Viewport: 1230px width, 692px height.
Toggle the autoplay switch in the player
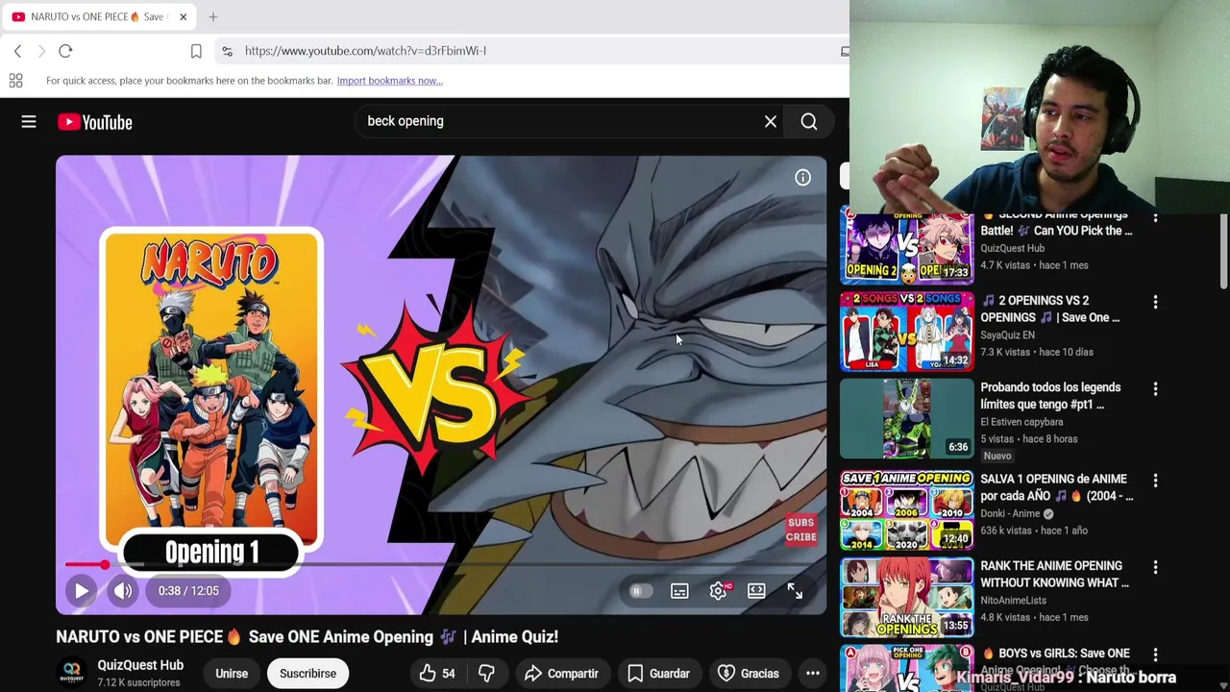tap(640, 591)
